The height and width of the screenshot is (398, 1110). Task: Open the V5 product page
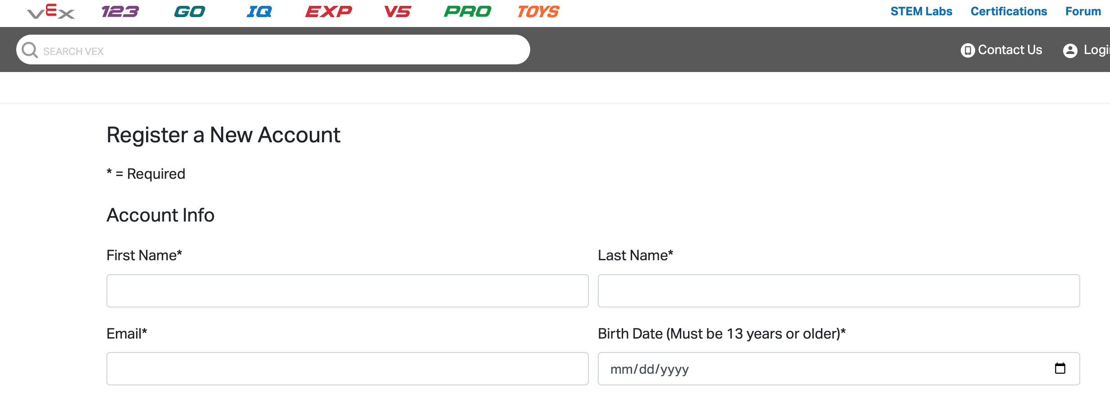[x=397, y=11]
